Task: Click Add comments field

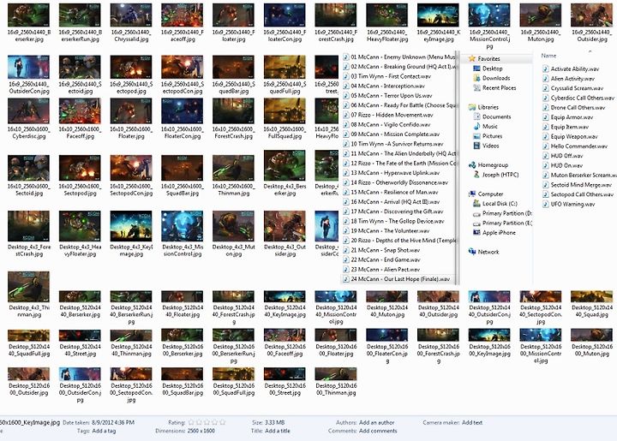Action: coord(378,431)
